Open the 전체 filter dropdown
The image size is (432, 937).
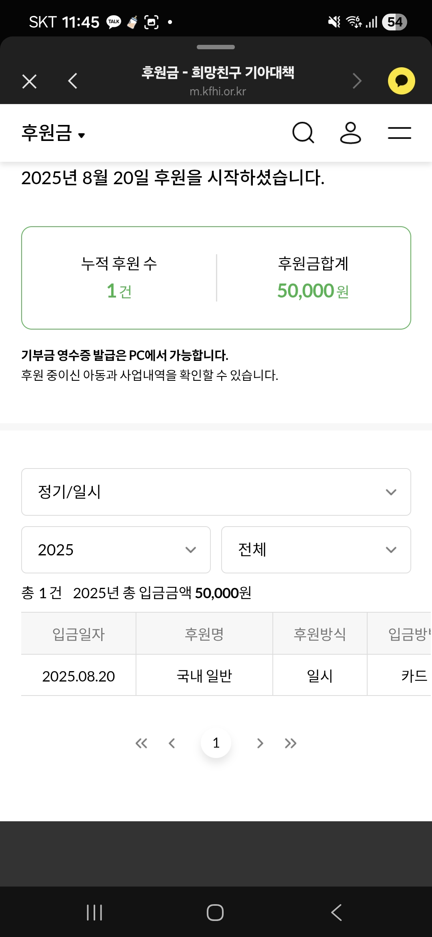coord(316,550)
